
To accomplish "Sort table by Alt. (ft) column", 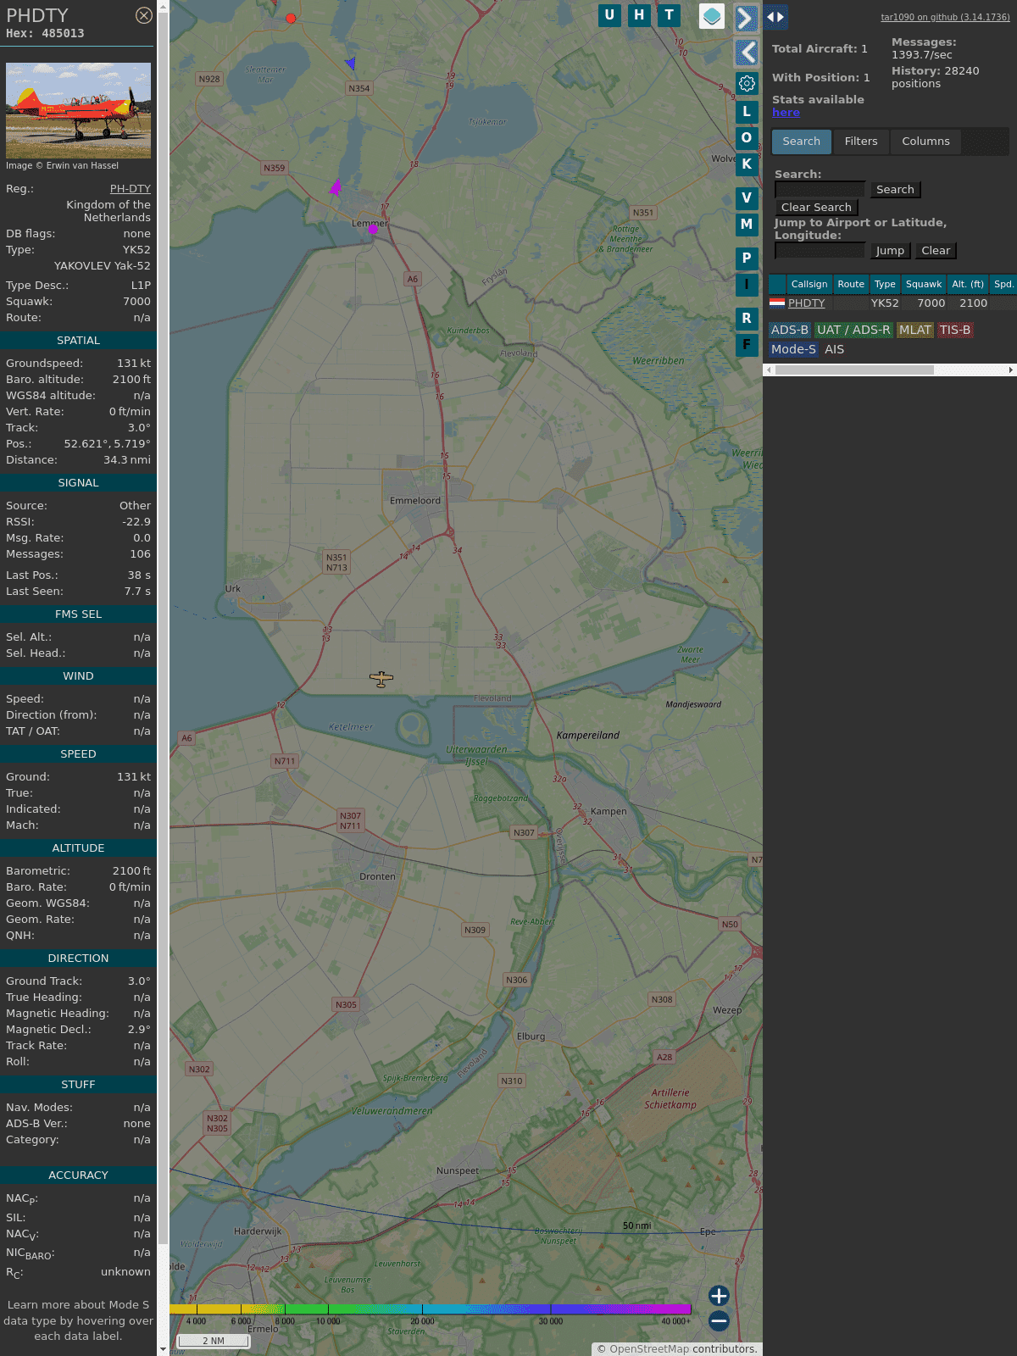I will click(x=968, y=285).
